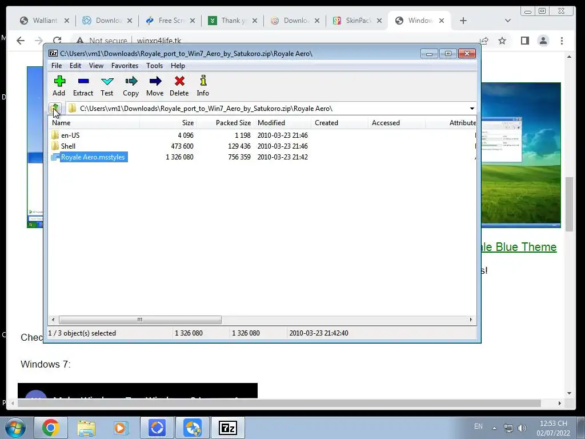
Task: Click the right arrow of 7-Zip's horizontal scrollbar
Action: (x=471, y=320)
